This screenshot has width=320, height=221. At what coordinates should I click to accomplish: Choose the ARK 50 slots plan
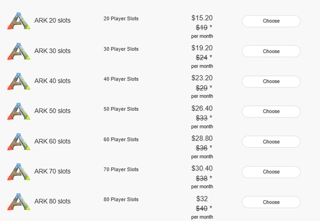pyautogui.click(x=271, y=111)
